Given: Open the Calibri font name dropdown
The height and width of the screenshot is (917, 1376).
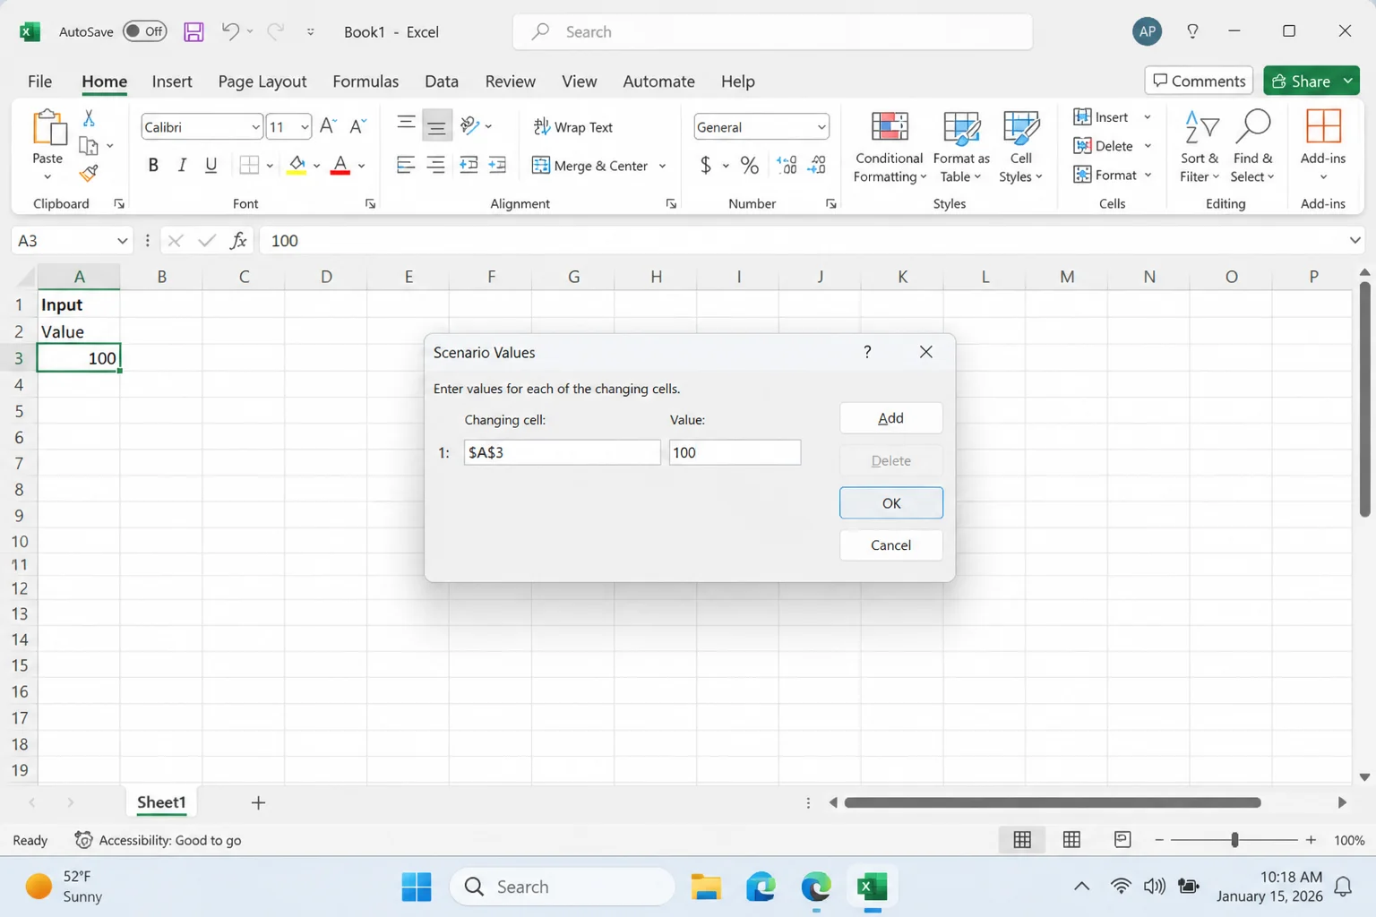Looking at the screenshot, I should pos(255,127).
